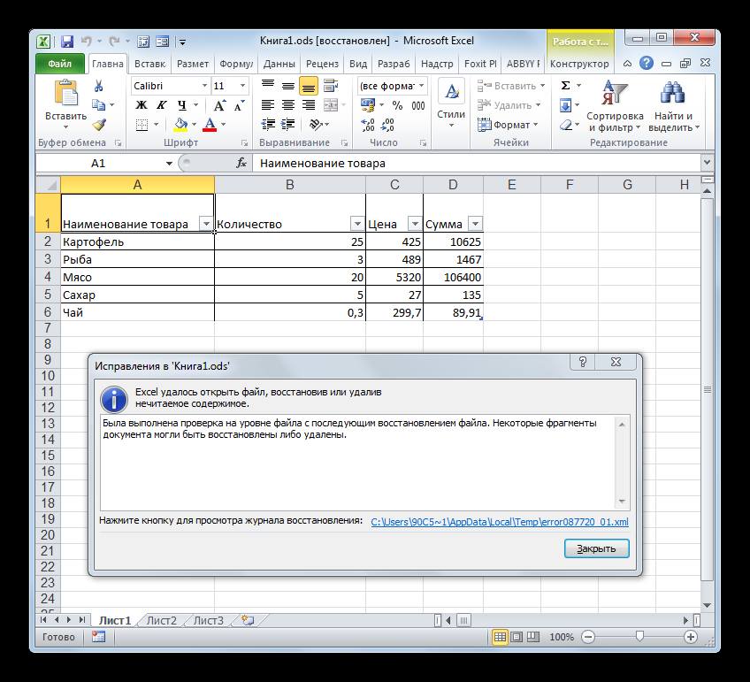Click the dialog's help question mark button
Viewport: 750px width, 682px height.
coord(582,362)
